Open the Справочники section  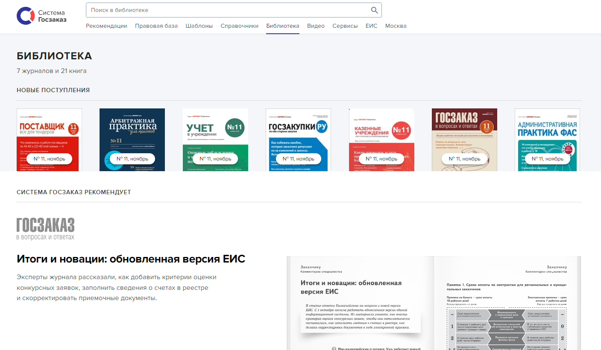click(239, 26)
